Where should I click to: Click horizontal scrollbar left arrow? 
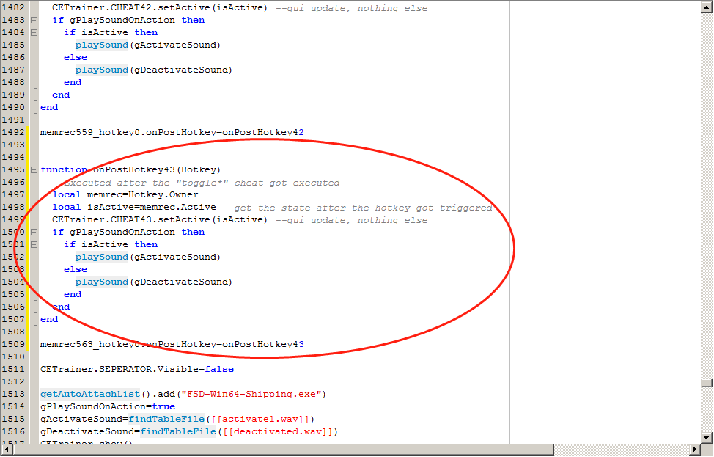click(x=6, y=450)
